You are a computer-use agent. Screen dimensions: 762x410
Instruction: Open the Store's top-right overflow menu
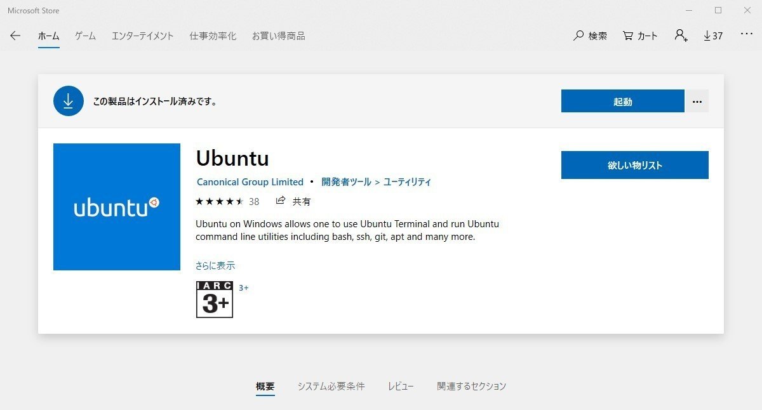point(746,36)
